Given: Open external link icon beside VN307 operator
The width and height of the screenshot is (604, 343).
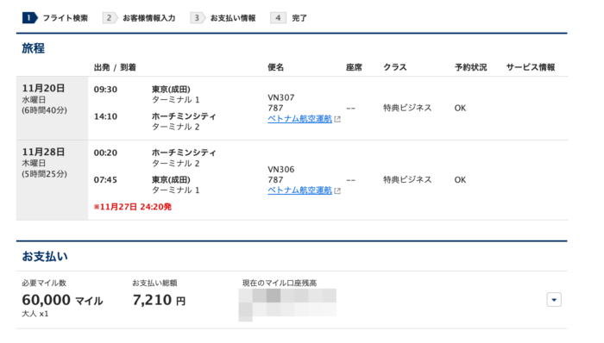Looking at the screenshot, I should click(x=337, y=119).
